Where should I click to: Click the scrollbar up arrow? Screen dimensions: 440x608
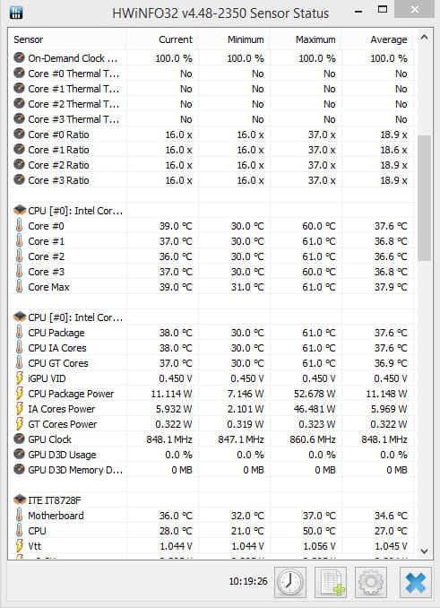(424, 38)
